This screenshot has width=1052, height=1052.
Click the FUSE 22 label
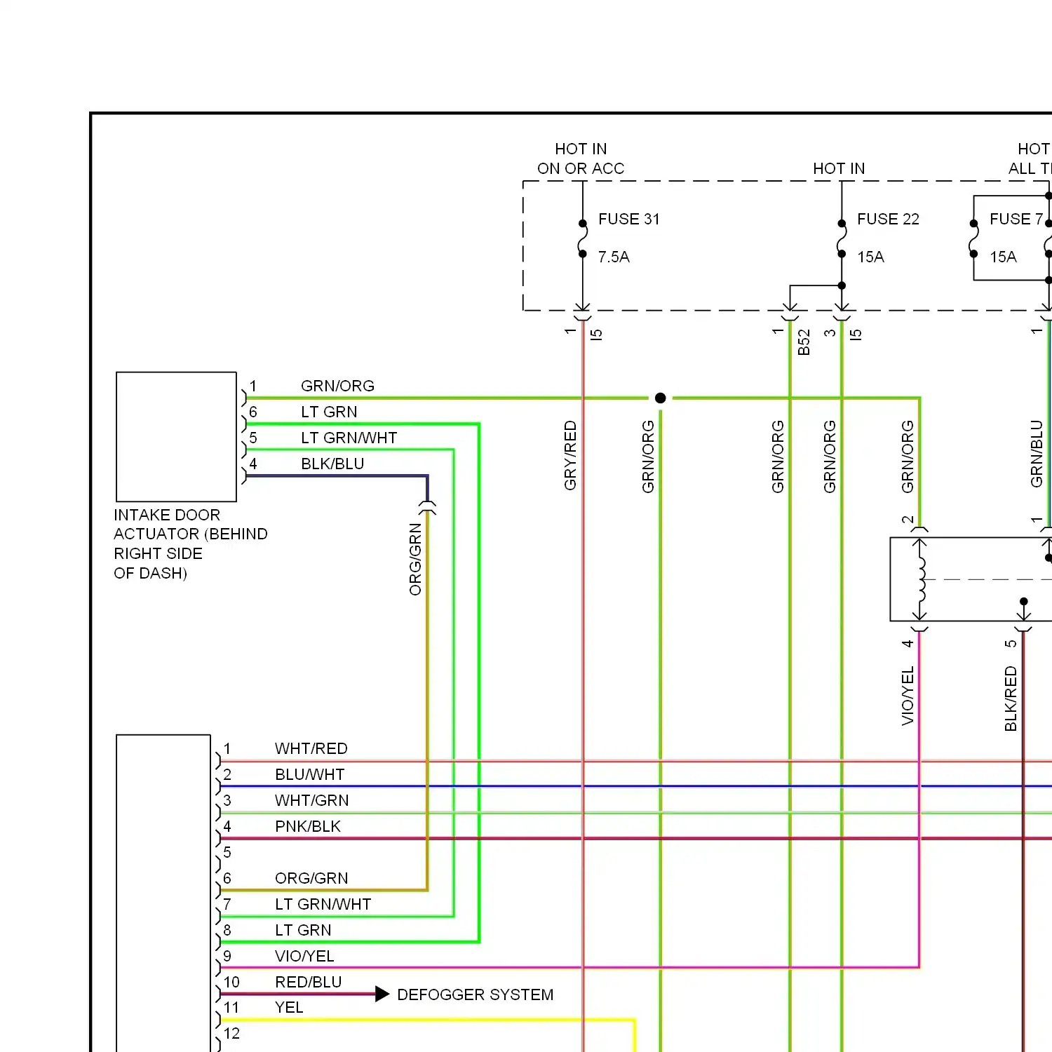(888, 219)
